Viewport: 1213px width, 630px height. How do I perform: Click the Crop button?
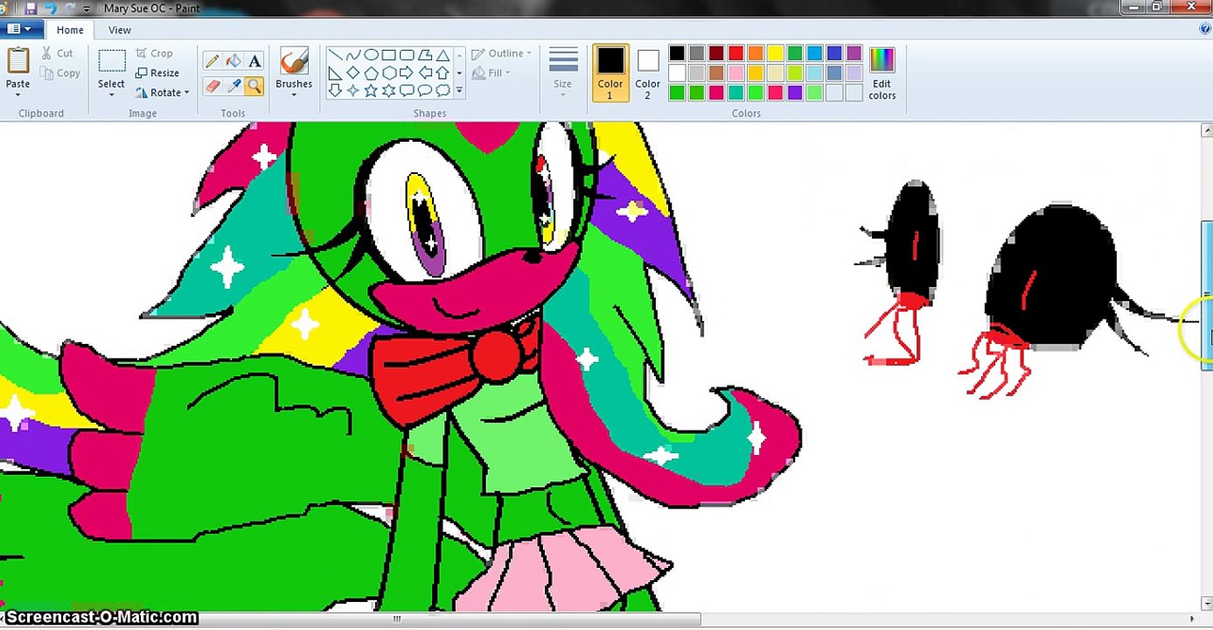pos(155,53)
